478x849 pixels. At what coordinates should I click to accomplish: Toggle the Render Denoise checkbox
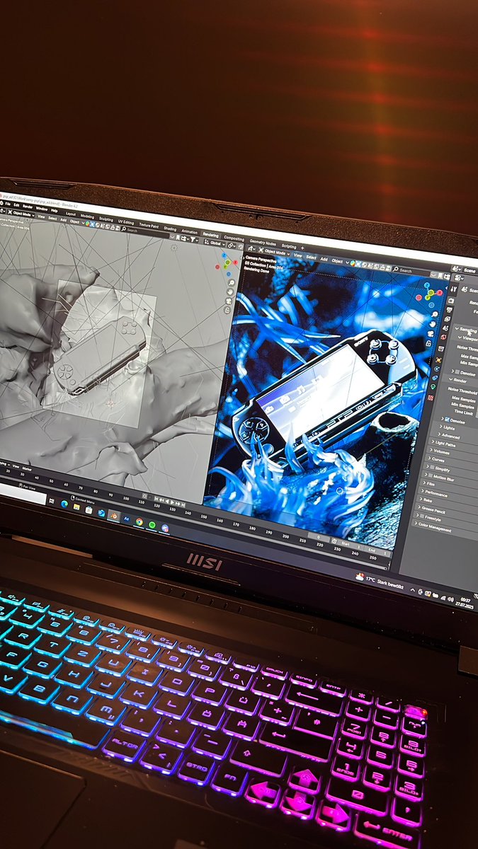(448, 420)
